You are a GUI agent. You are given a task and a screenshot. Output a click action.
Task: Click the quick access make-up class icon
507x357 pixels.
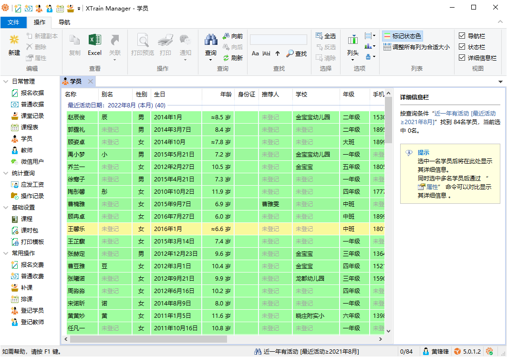click(70, 9)
